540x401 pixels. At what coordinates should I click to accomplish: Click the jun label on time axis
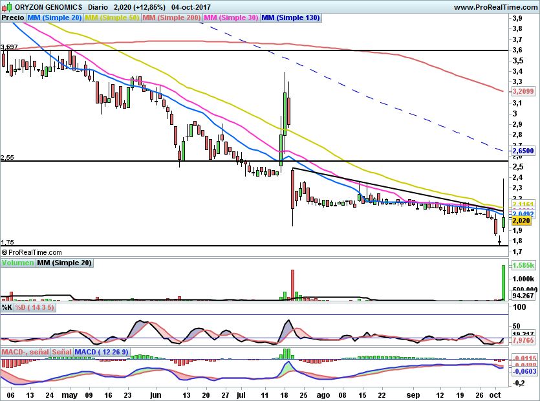156,395
